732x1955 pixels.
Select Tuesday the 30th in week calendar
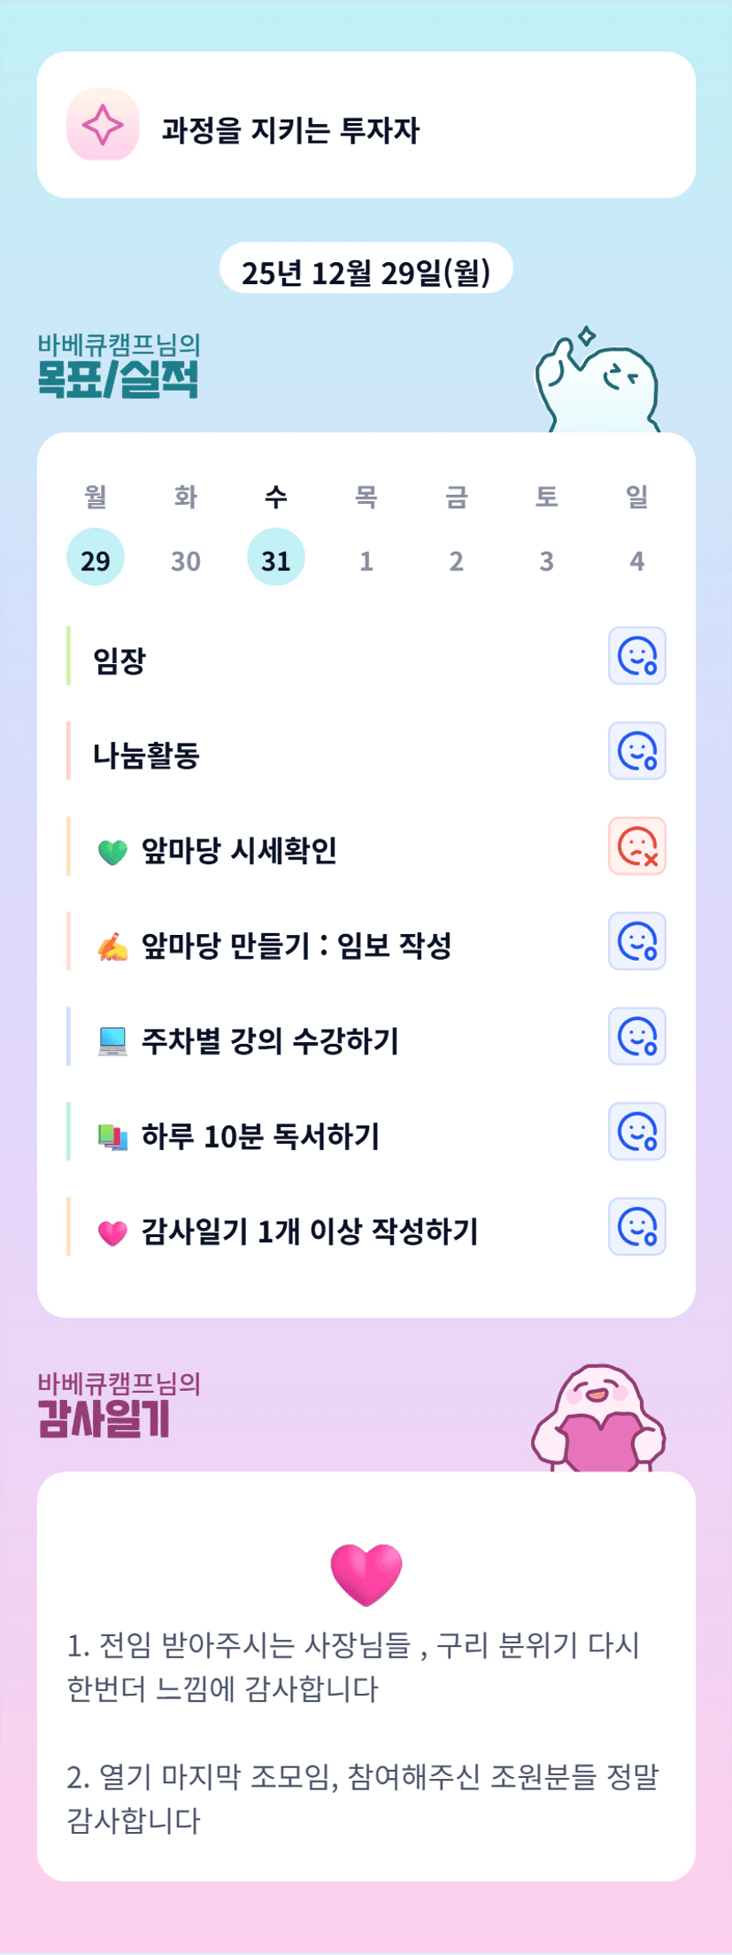click(x=186, y=559)
